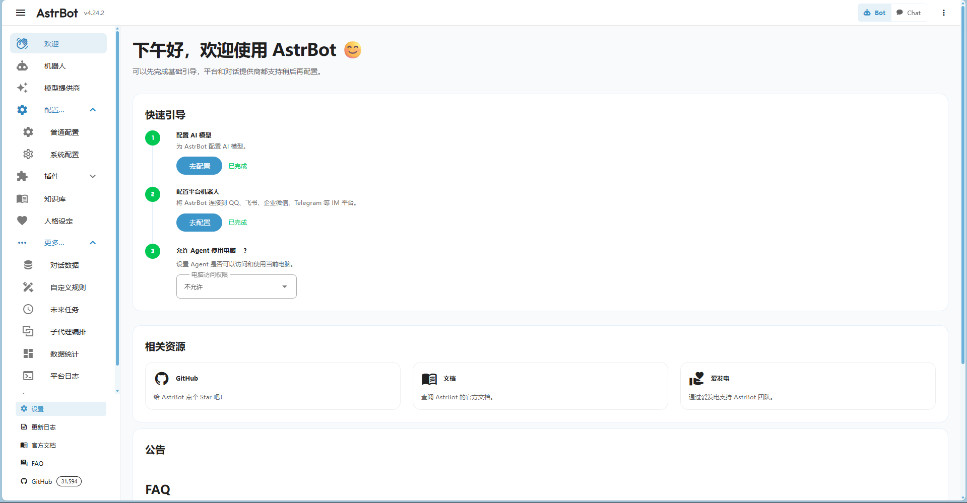Open the 欢迎 page in sidebar
The height and width of the screenshot is (503, 967).
click(58, 44)
